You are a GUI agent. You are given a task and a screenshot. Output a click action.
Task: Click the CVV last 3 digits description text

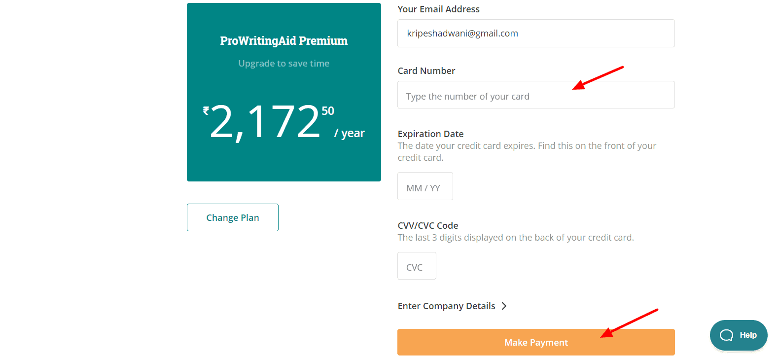tap(516, 238)
